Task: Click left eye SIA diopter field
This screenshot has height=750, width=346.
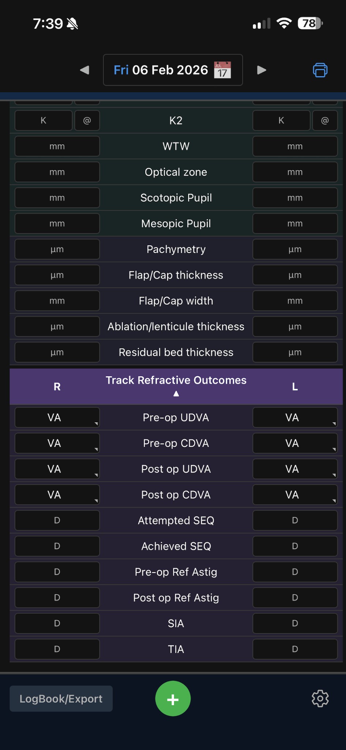Action: [x=295, y=623]
